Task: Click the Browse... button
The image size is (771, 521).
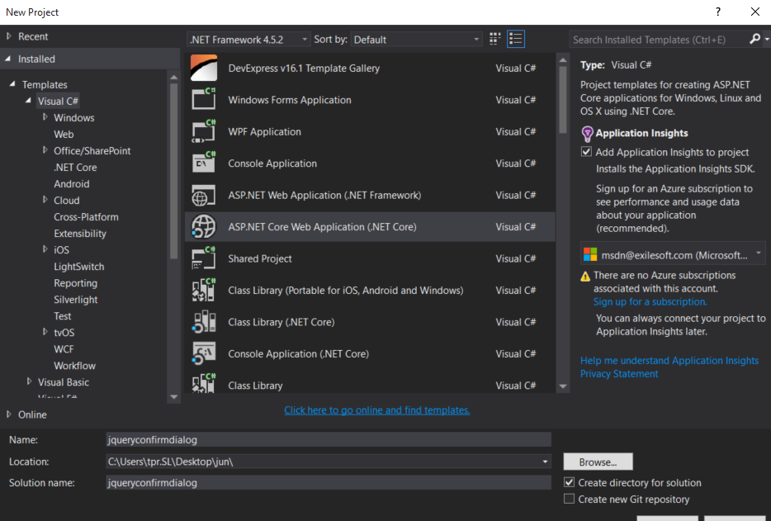Action: [598, 462]
